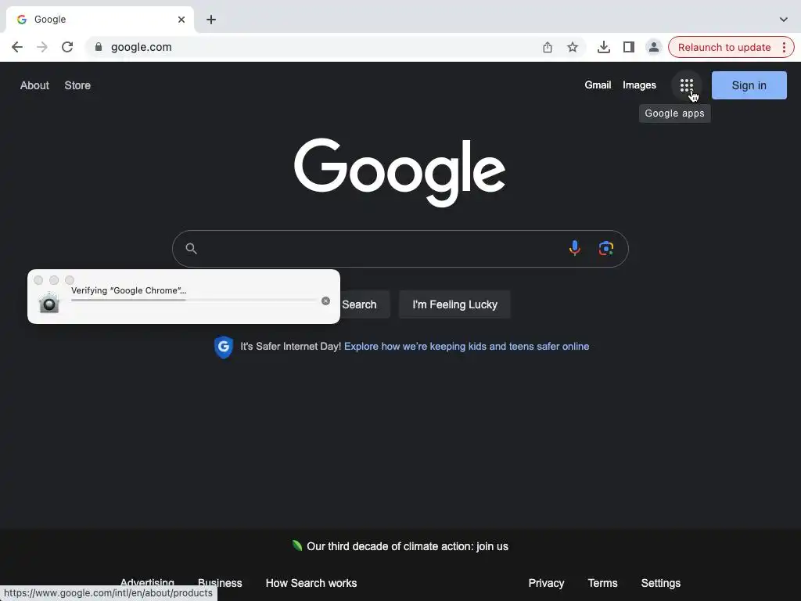Start voice search with microphone icon
Image resolution: width=801 pixels, height=601 pixels.
point(575,248)
